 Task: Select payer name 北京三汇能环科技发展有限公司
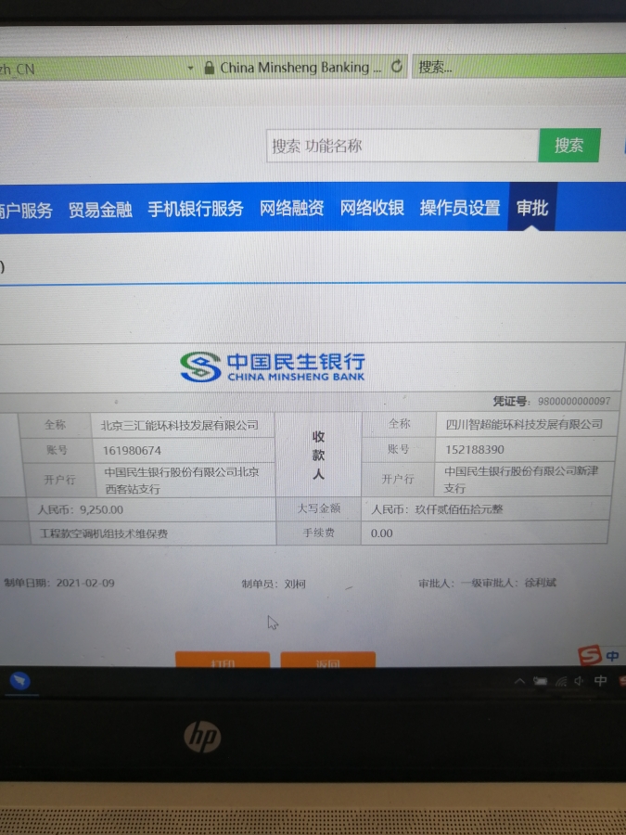point(179,426)
